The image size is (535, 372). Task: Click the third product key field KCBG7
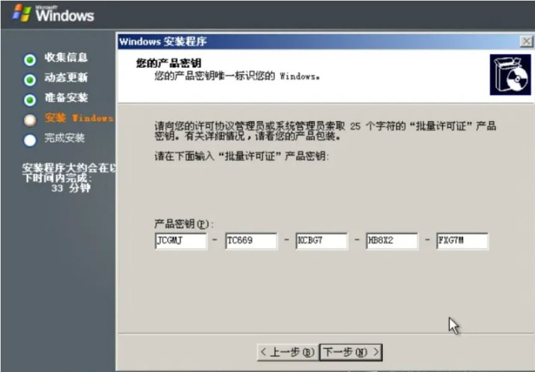pos(322,241)
